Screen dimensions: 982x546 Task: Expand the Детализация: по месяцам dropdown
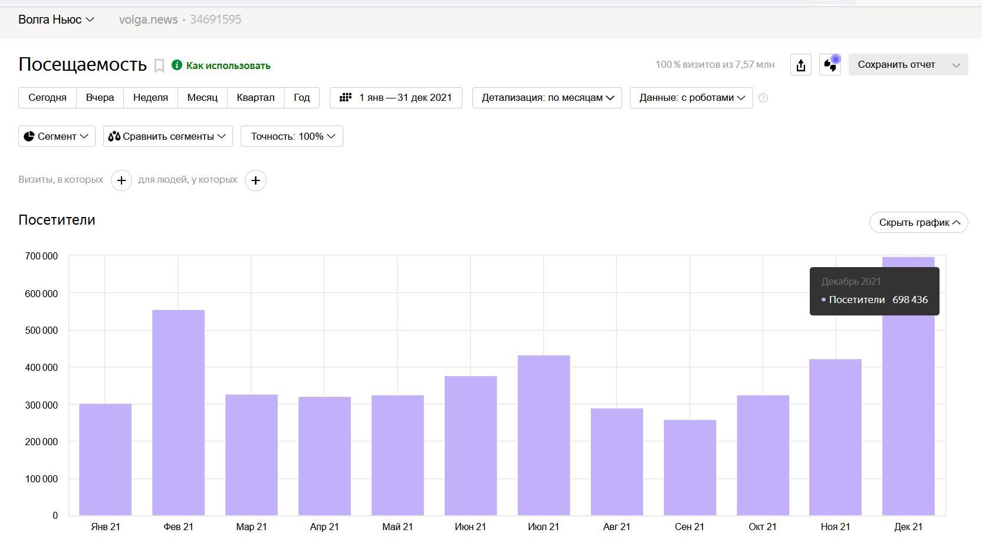click(x=547, y=98)
